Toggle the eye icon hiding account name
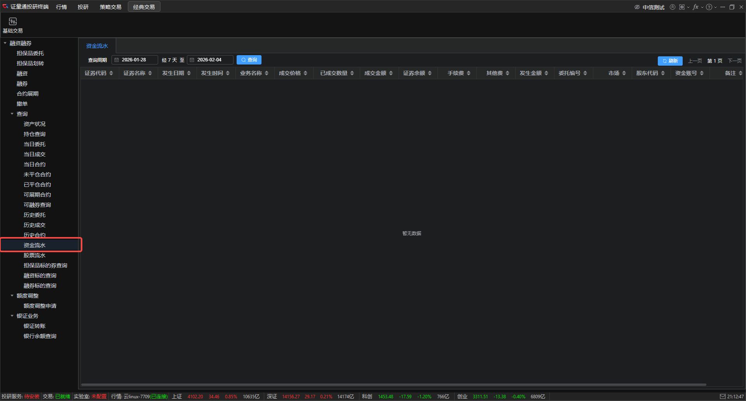The width and height of the screenshot is (746, 401). pos(637,7)
